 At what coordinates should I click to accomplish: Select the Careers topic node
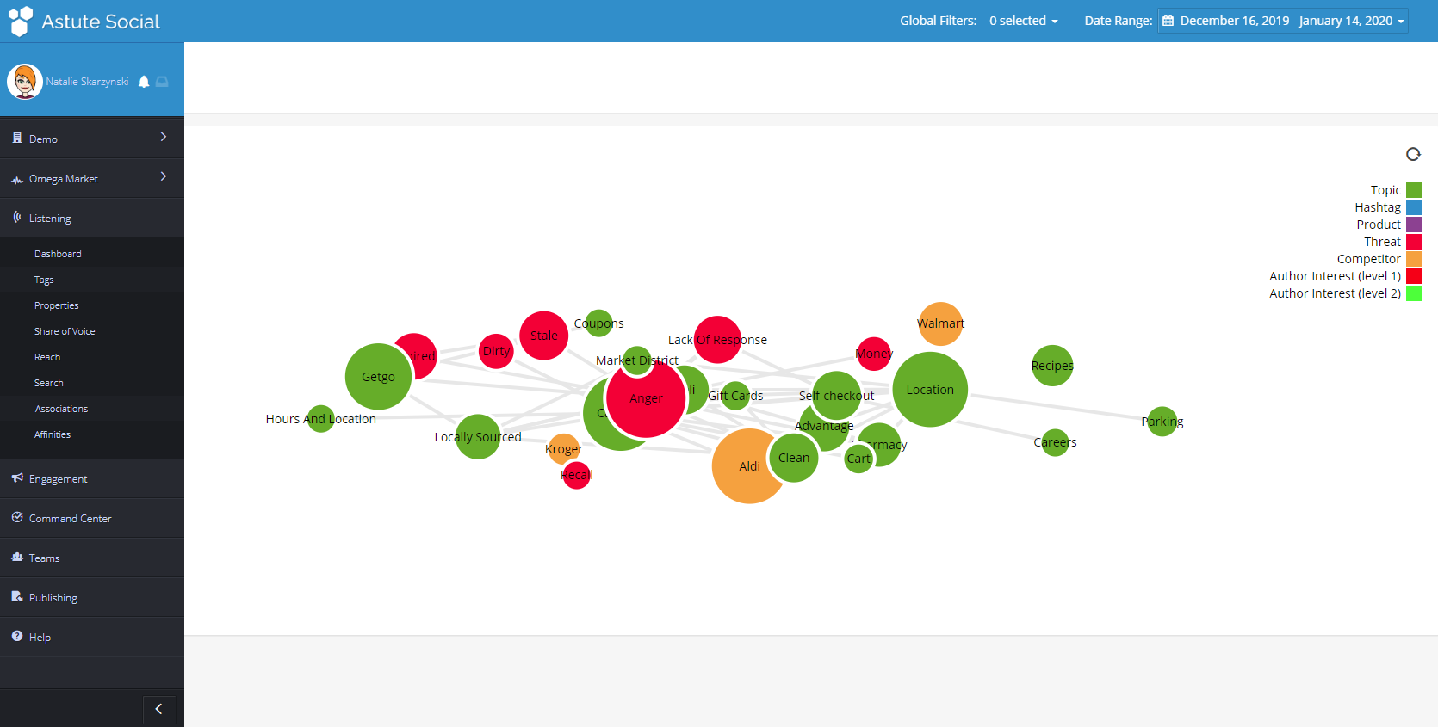[x=1055, y=442]
